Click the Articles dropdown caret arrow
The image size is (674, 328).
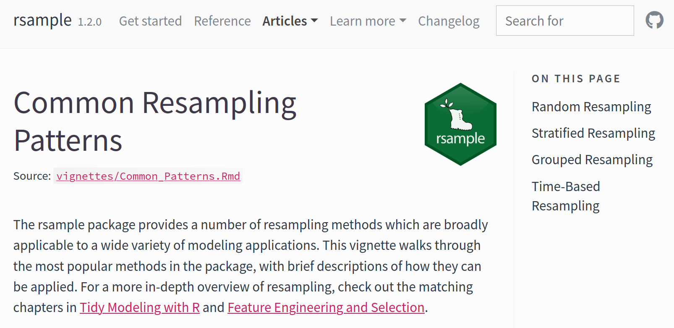pos(314,21)
